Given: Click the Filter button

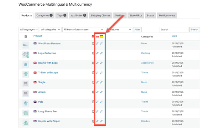Looking at the screenshot, I should pyautogui.click(x=137, y=30).
